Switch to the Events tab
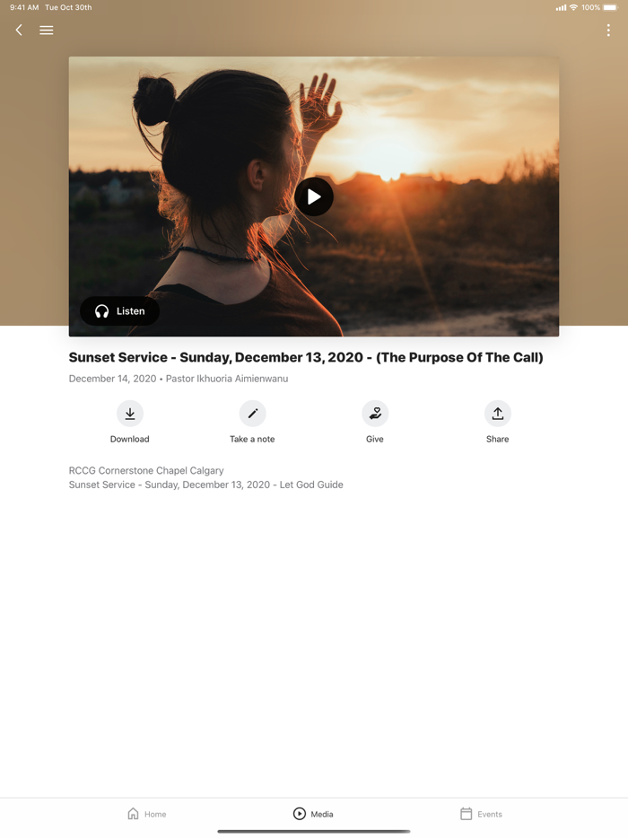 pos(481,814)
